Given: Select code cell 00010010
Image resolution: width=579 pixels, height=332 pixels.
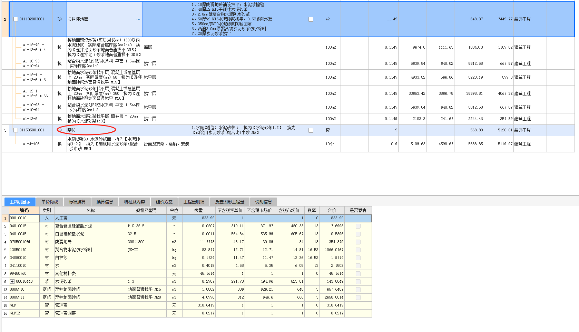Looking at the screenshot, I should [x=24, y=218].
